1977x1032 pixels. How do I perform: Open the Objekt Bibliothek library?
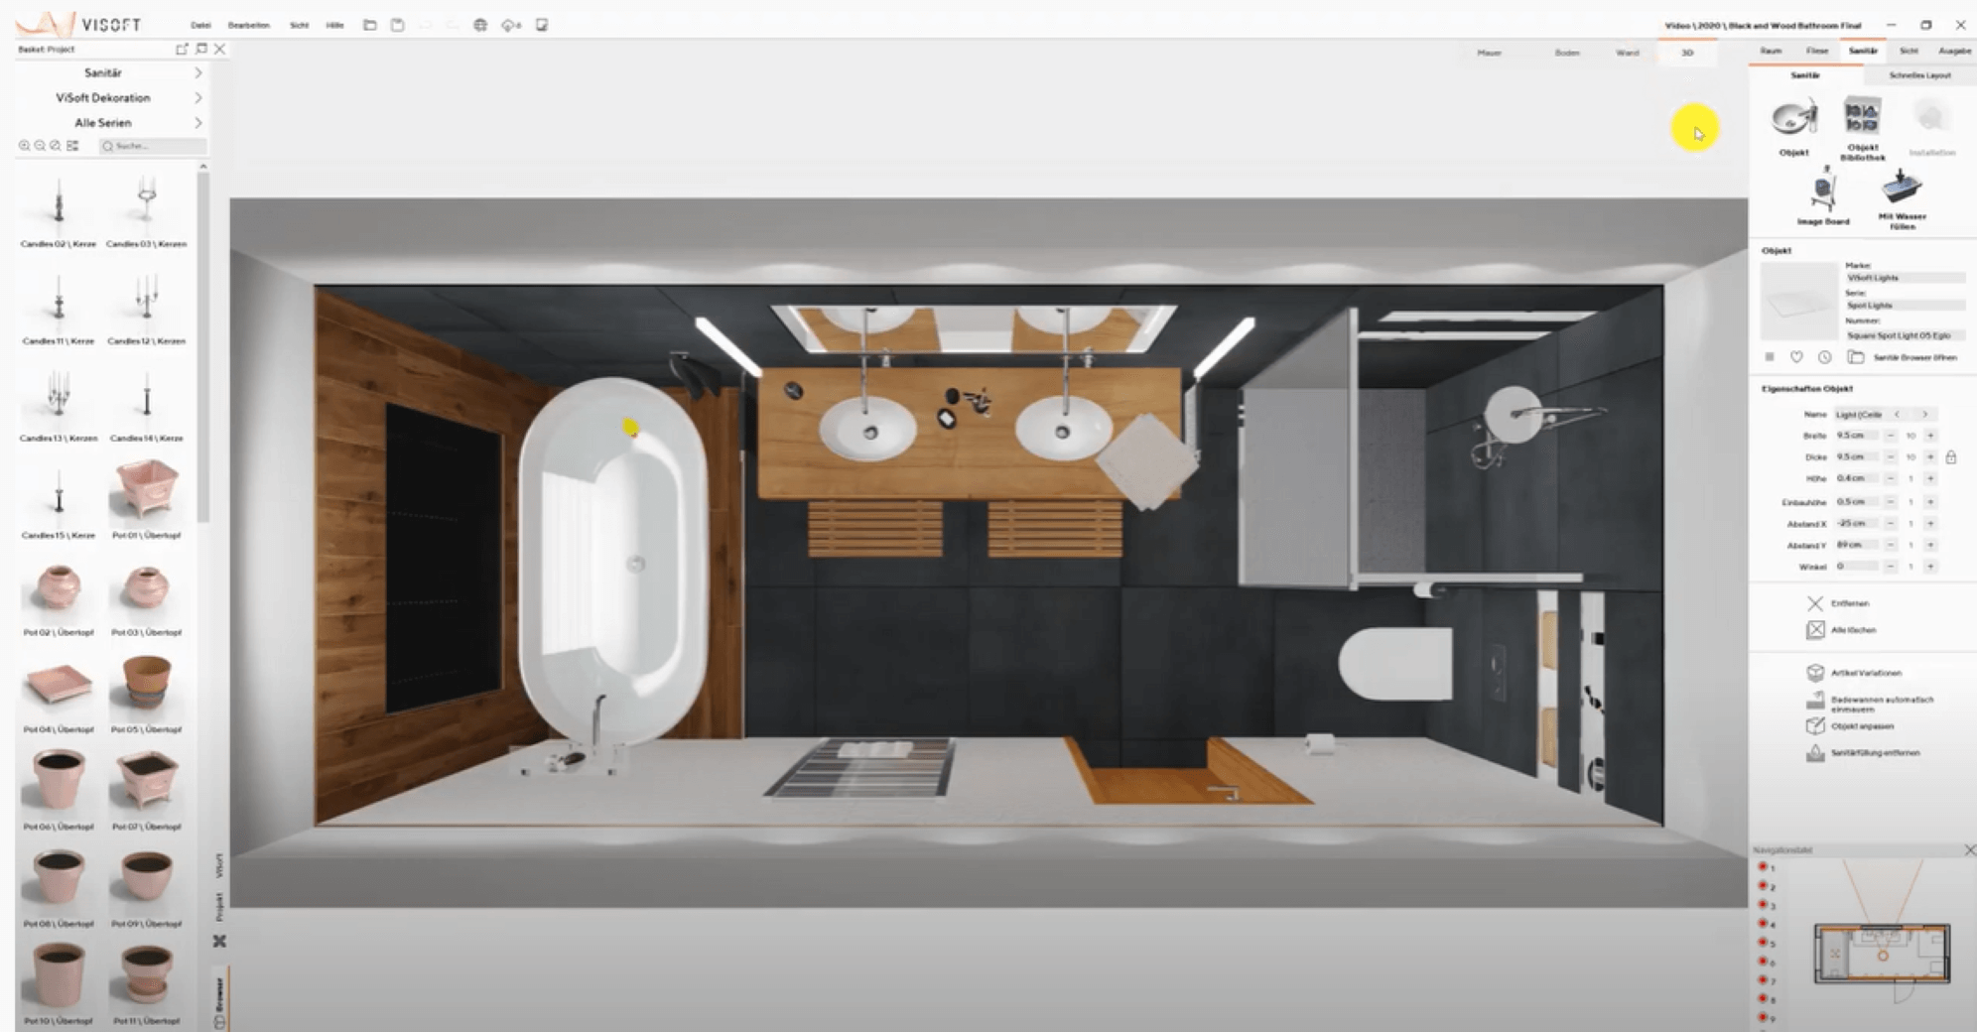click(x=1862, y=128)
